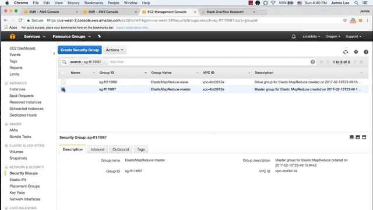Open the History menu in Chrome
The height and width of the screenshot is (210, 373).
(73, 3)
